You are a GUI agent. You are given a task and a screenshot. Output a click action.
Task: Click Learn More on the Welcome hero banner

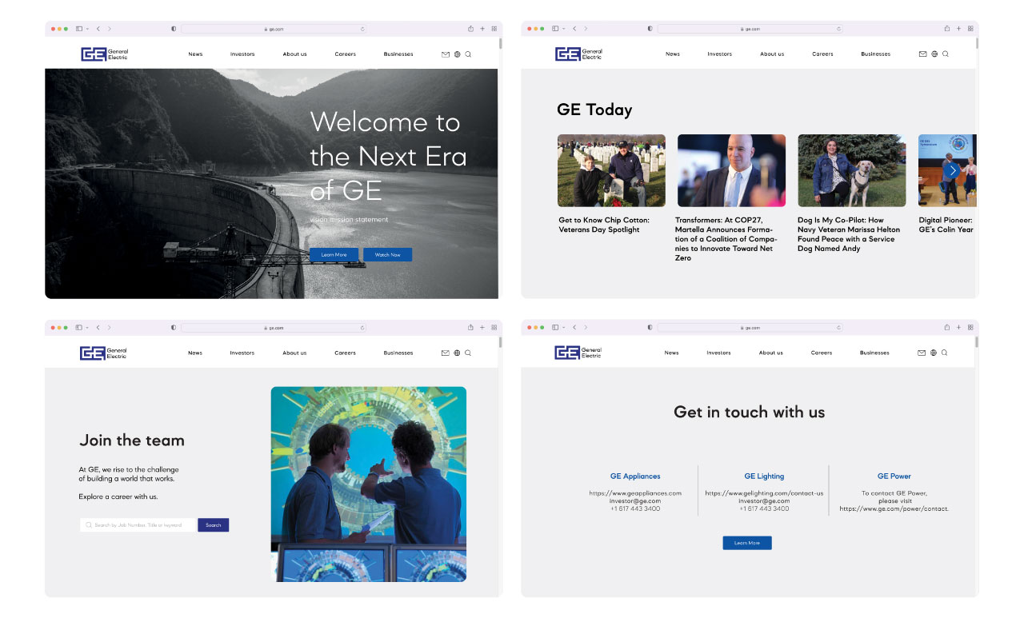click(334, 255)
